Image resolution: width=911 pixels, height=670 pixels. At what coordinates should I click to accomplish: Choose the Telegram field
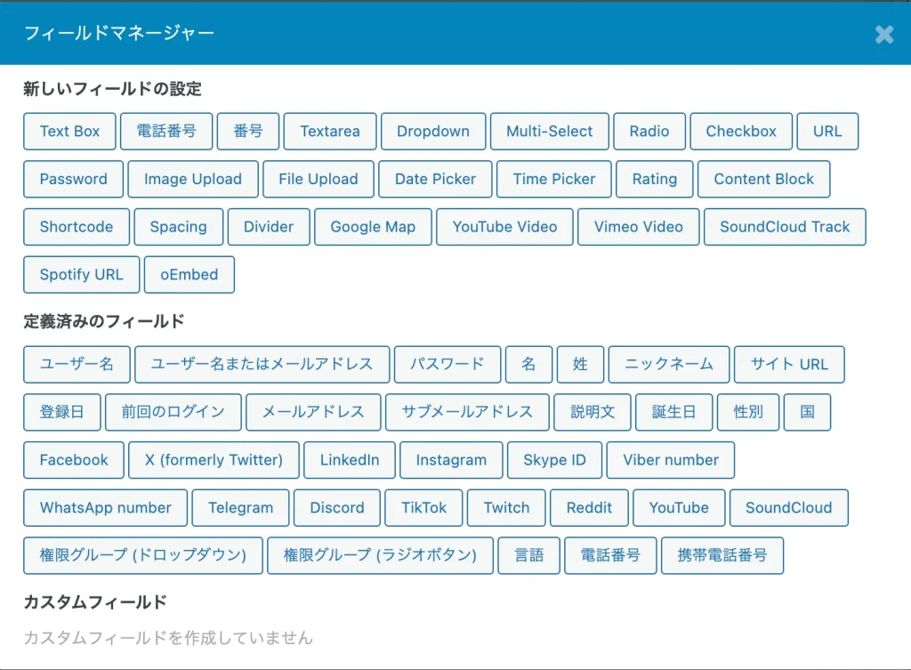(x=240, y=508)
